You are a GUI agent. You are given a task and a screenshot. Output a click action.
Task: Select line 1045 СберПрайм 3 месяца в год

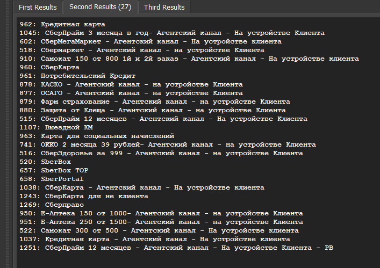click(x=172, y=33)
